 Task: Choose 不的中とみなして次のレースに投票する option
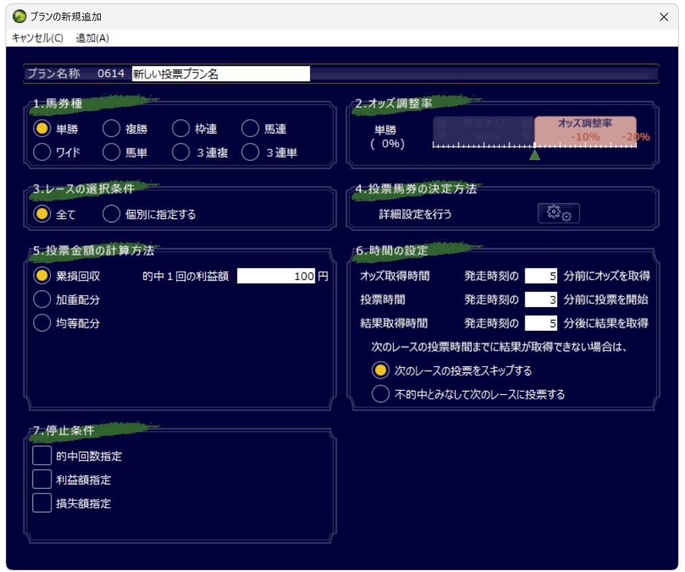point(380,394)
